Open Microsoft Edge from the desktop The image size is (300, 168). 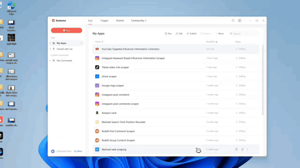11,8
